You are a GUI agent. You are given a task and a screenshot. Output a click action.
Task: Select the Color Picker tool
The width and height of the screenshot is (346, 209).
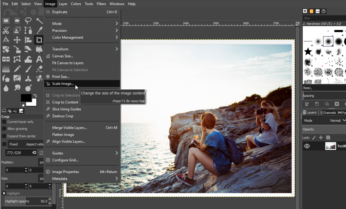point(39,30)
